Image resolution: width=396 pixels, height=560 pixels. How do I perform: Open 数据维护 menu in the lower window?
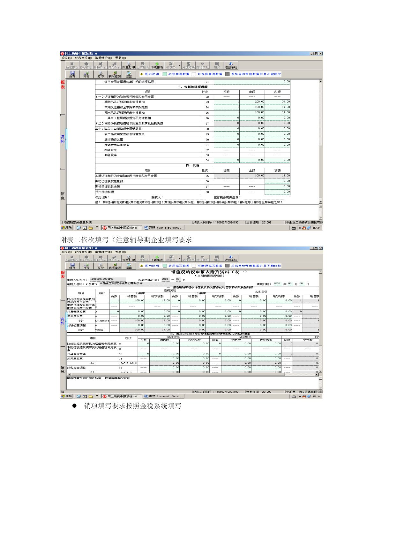click(x=103, y=252)
